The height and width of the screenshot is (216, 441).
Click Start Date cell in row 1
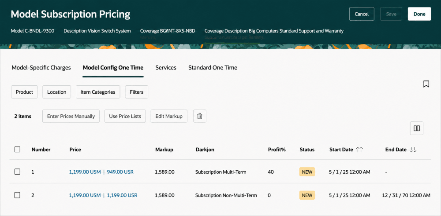click(350, 172)
